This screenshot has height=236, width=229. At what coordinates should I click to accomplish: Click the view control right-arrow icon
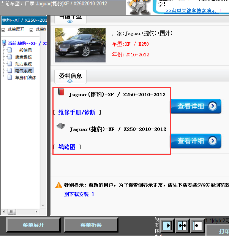click(167, 226)
